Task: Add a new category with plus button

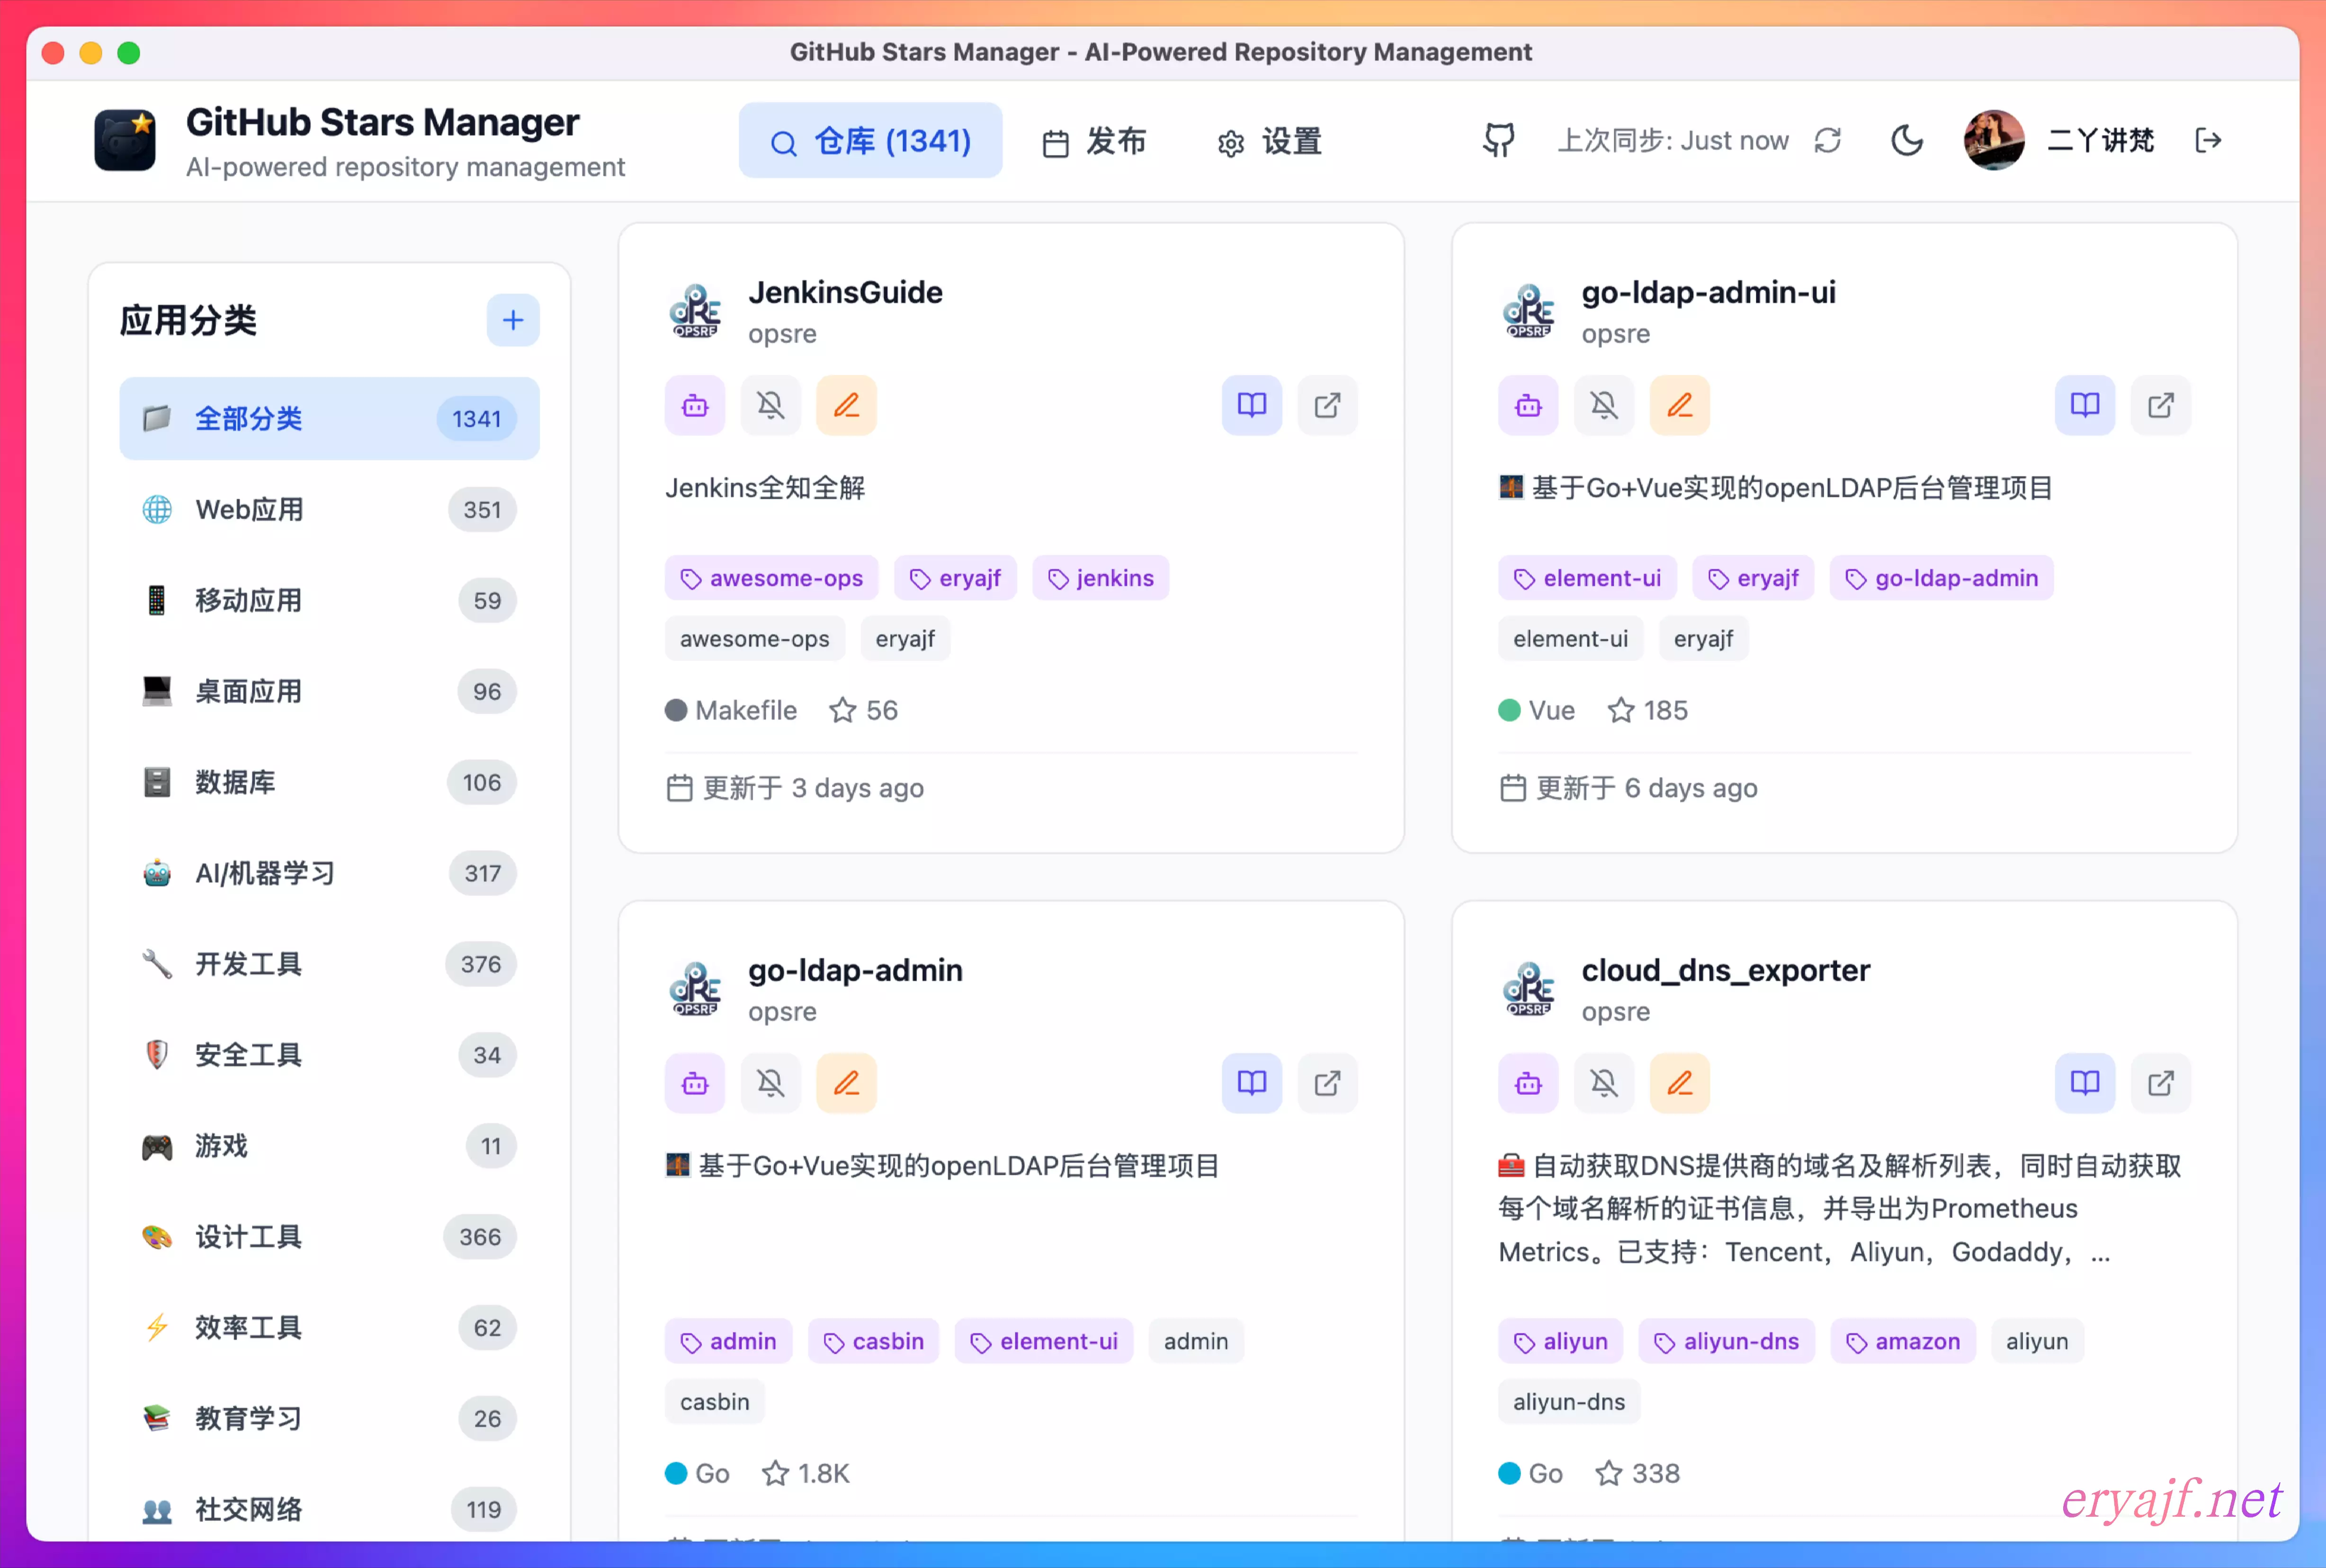Action: [x=513, y=320]
